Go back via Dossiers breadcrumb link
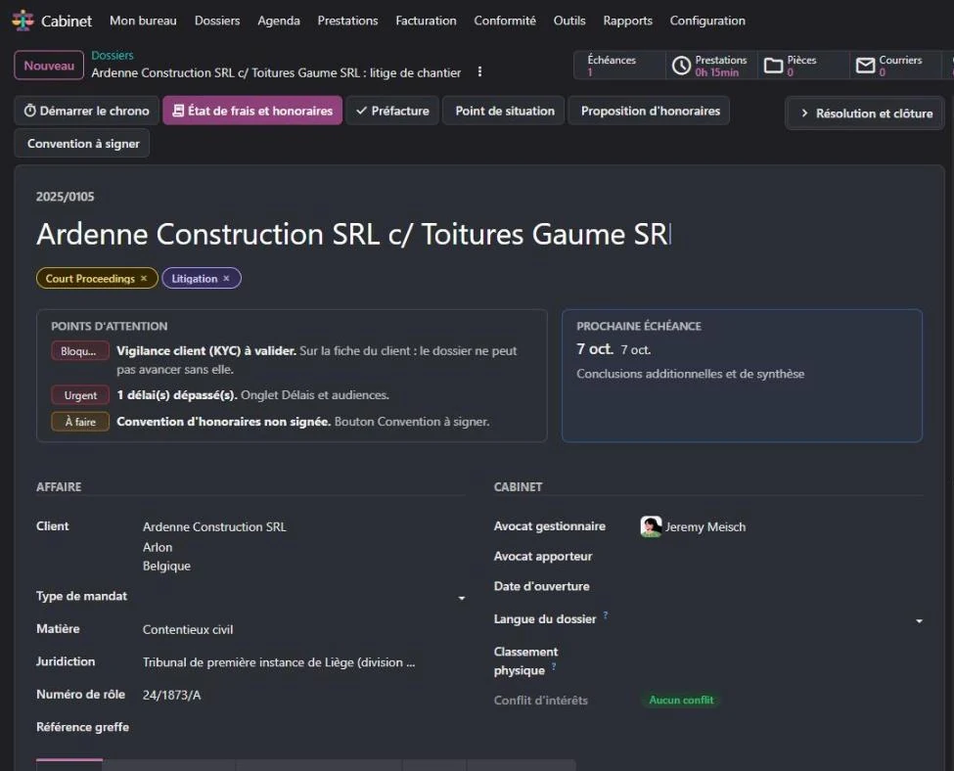954x771 pixels. 112,56
